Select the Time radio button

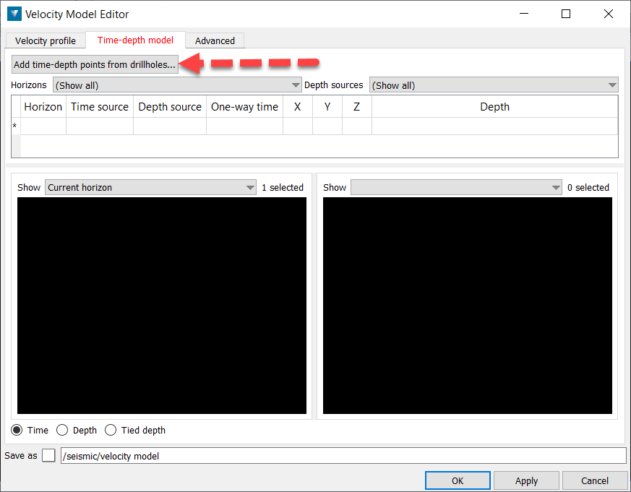coord(17,430)
